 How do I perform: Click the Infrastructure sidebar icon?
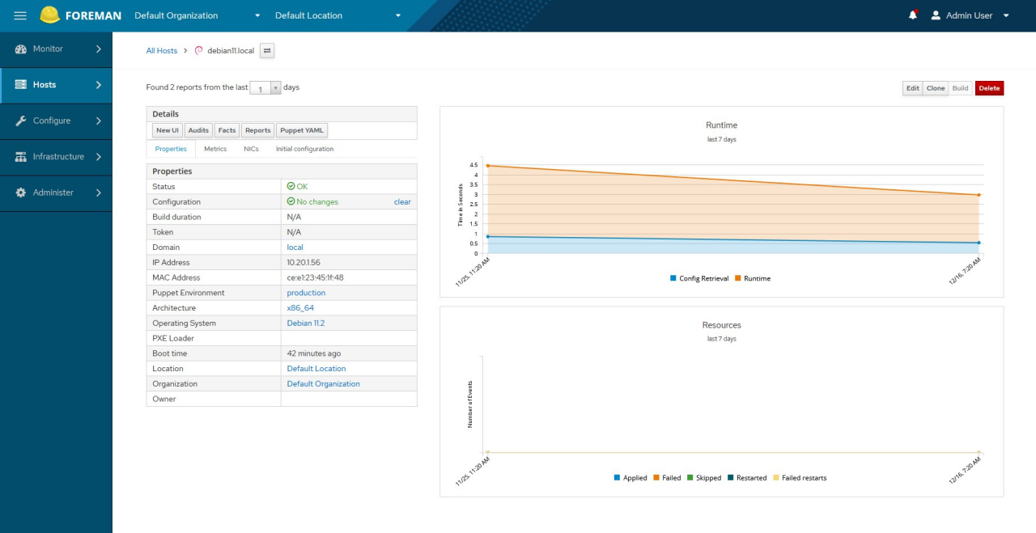pos(21,157)
